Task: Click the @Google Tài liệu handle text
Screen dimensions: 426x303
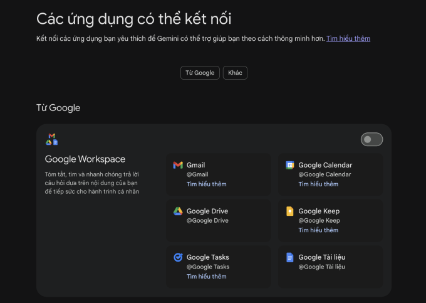Action: [321, 267]
